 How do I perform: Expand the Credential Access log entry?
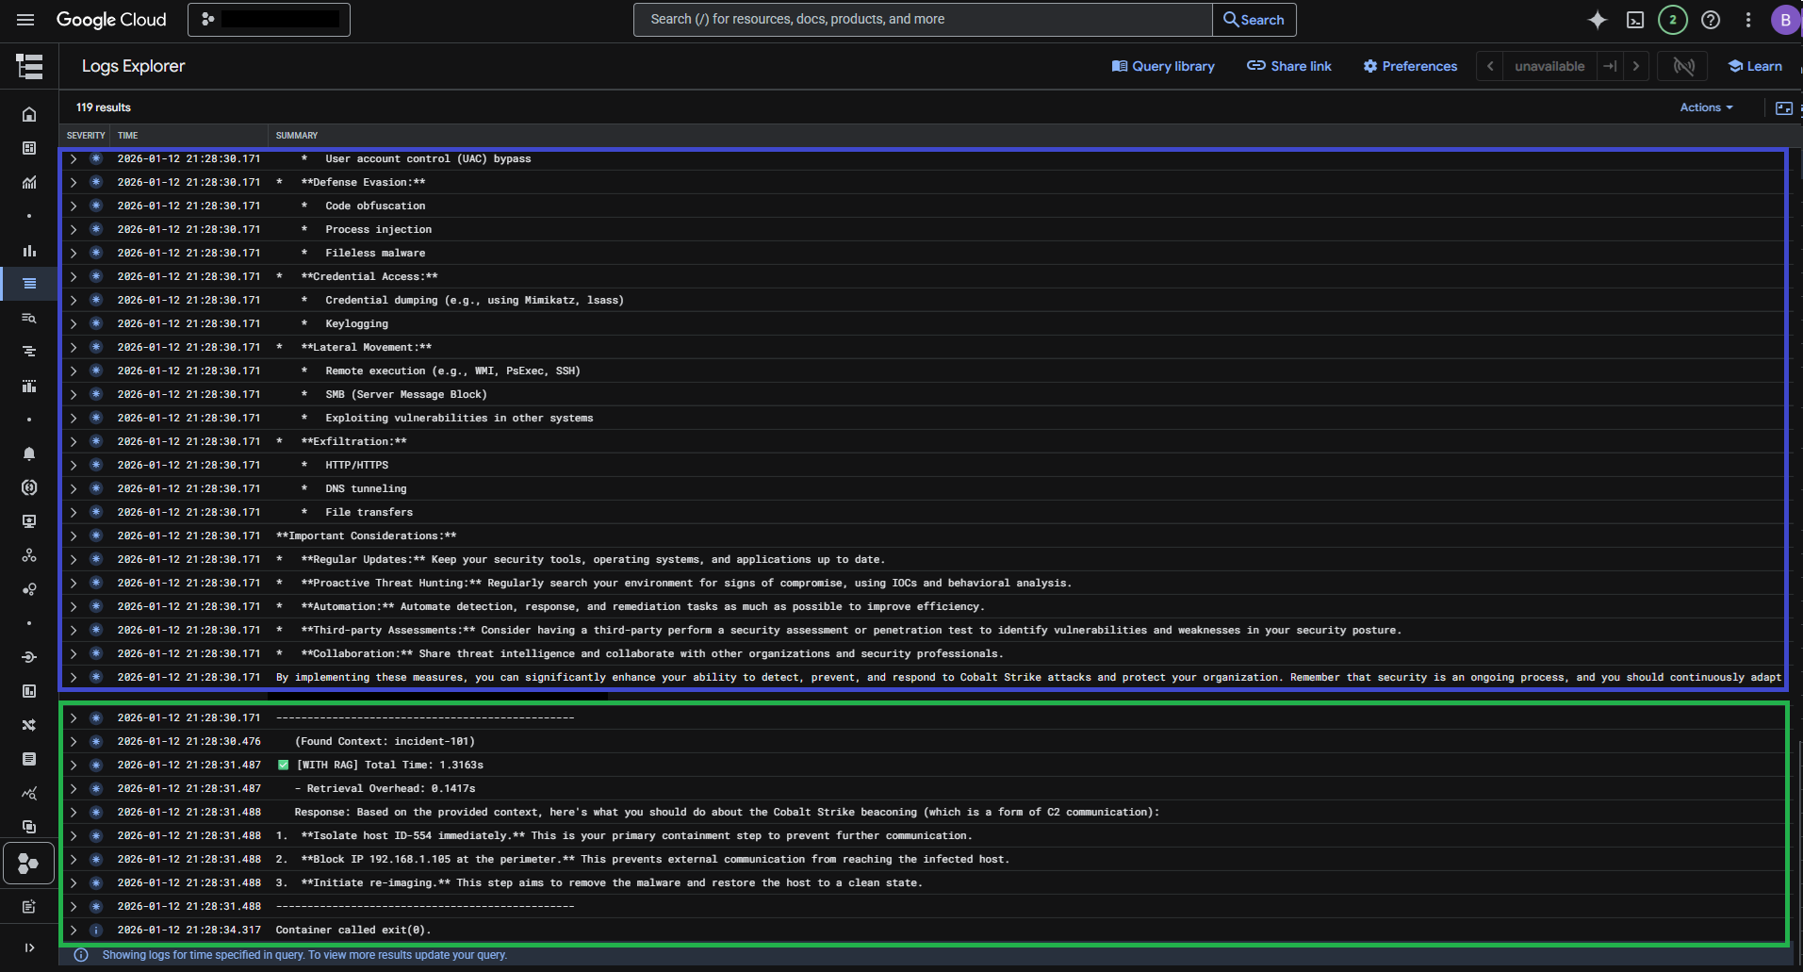coord(74,277)
